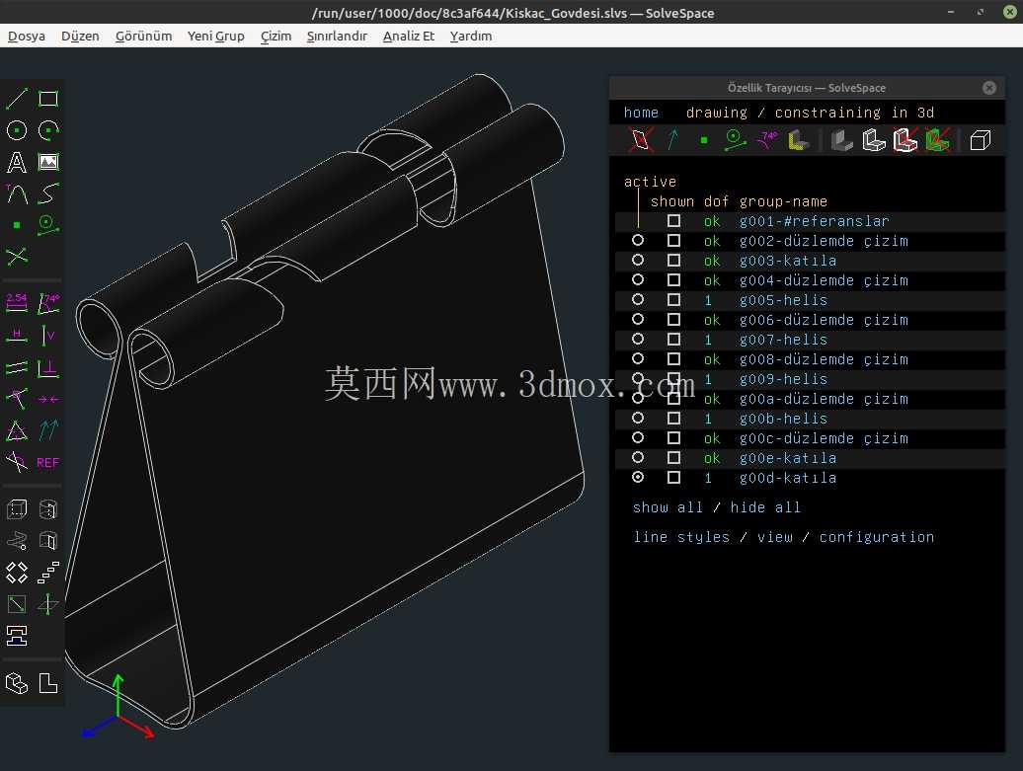Create a new extrude group
Viewport: 1023px width, 771px height.
click(17, 508)
